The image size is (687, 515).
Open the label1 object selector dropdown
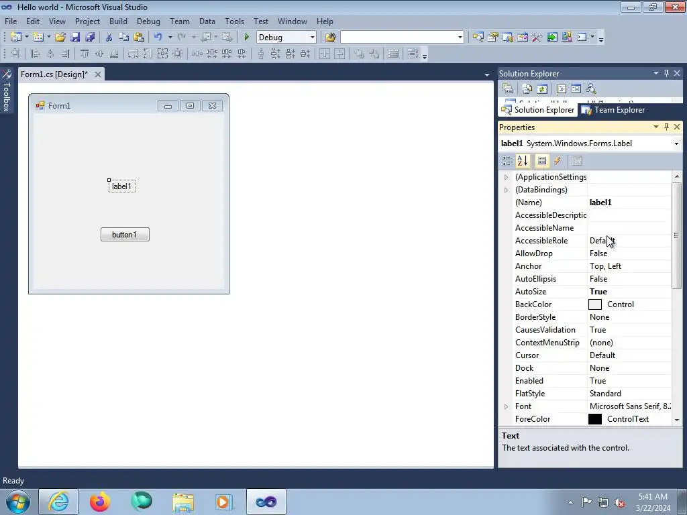pyautogui.click(x=676, y=144)
